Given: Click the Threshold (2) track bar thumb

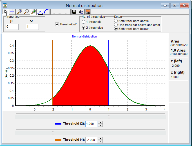Looking at the screenshot, I should [x=109, y=117].
